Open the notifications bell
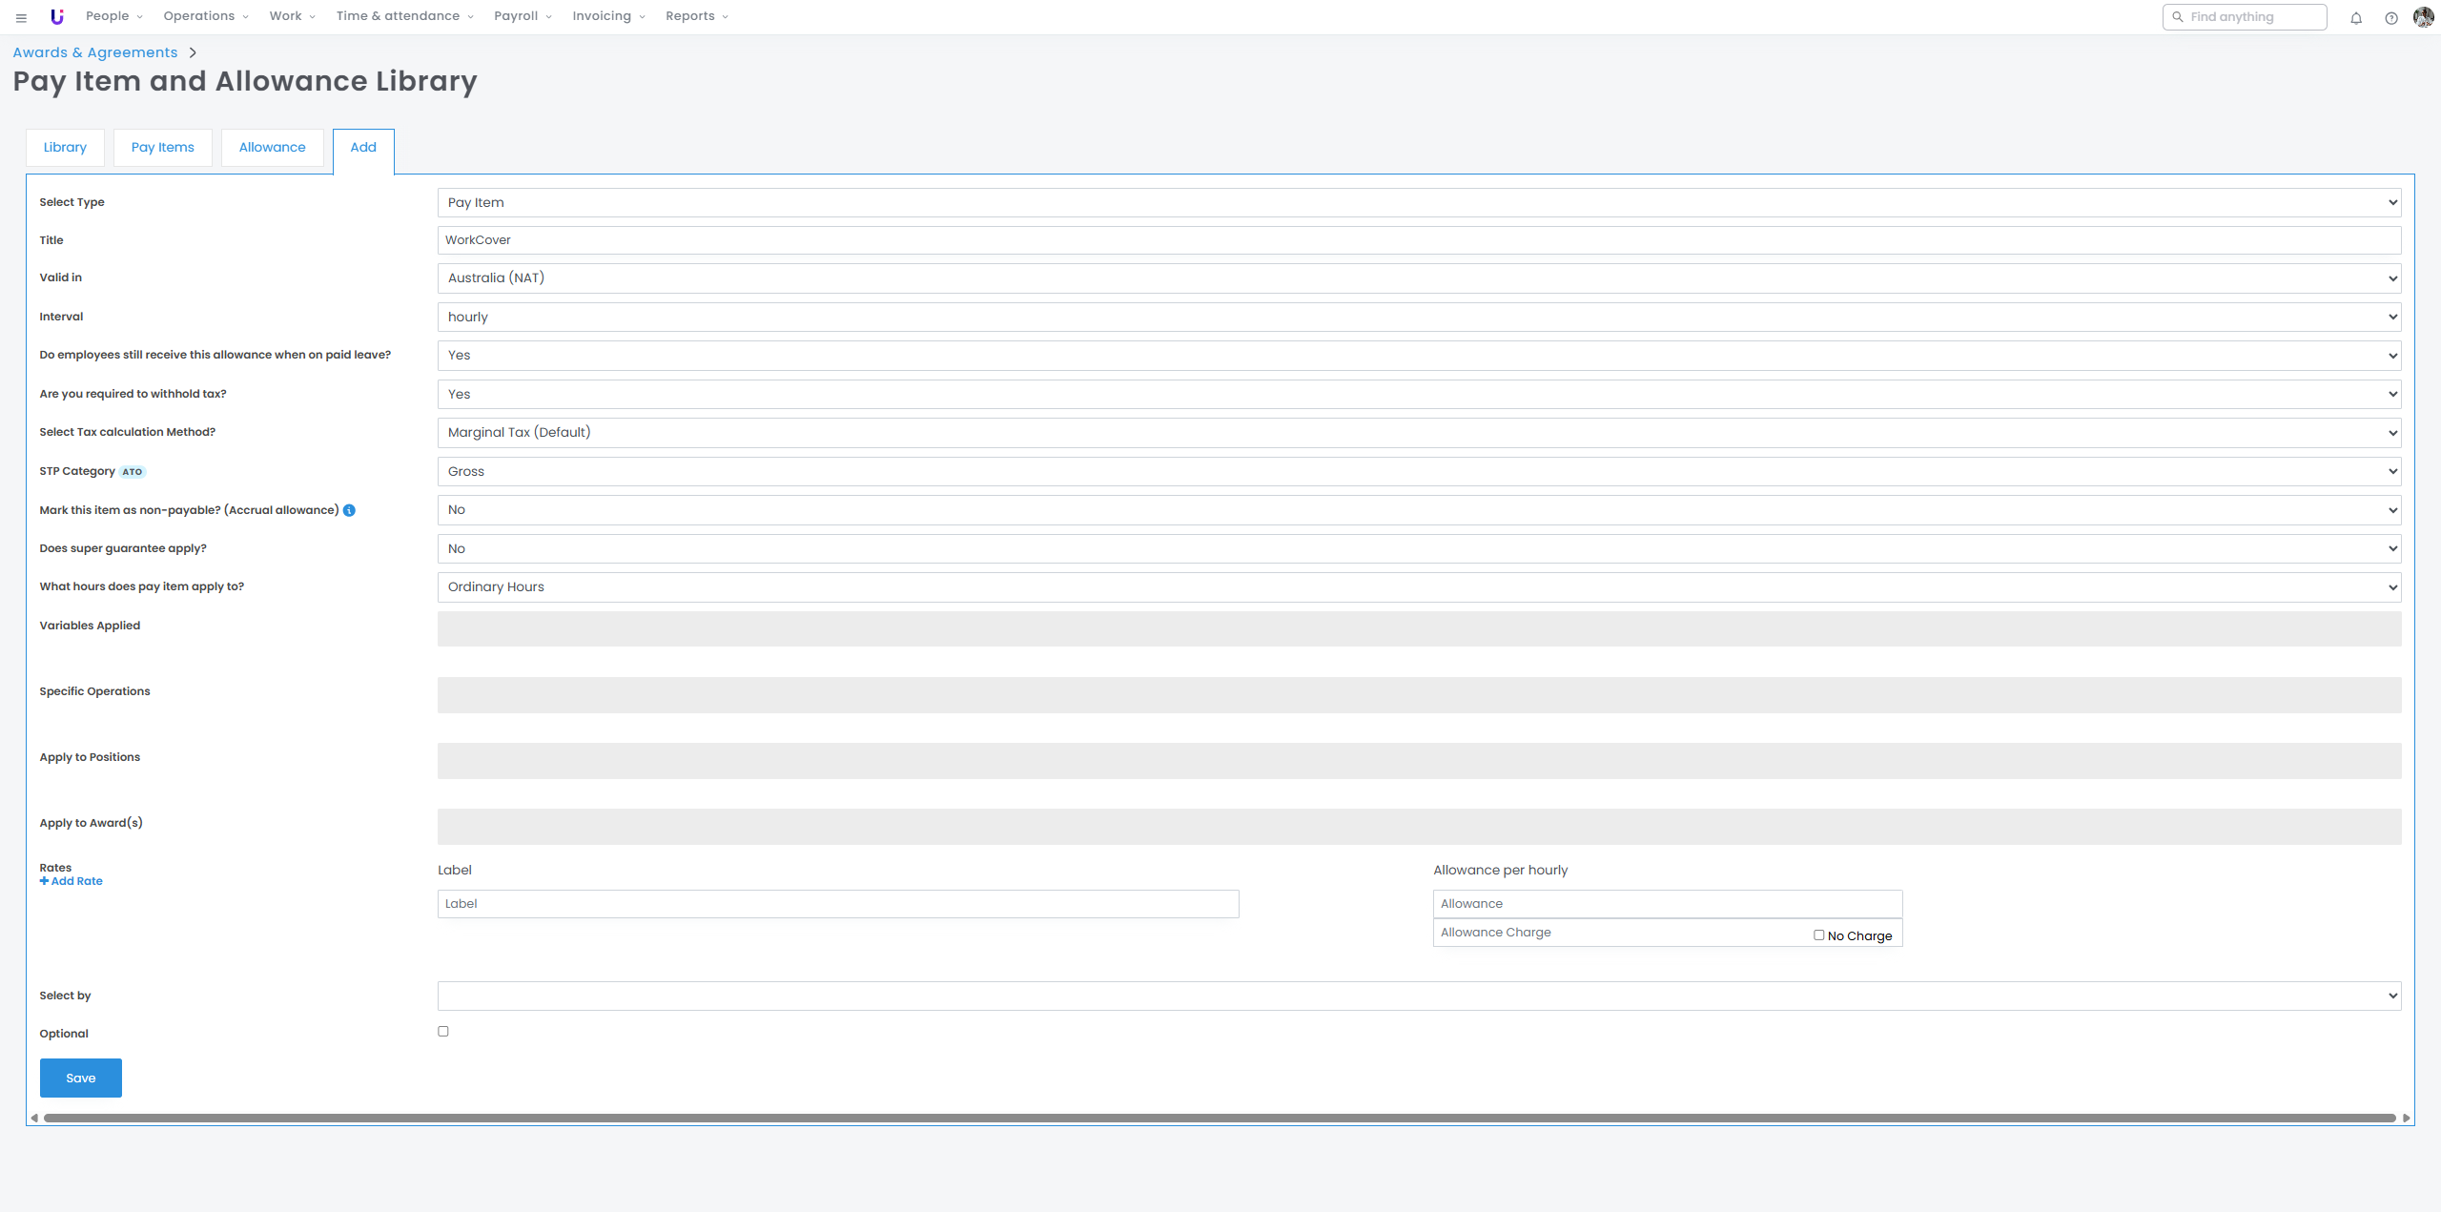 (x=2356, y=18)
